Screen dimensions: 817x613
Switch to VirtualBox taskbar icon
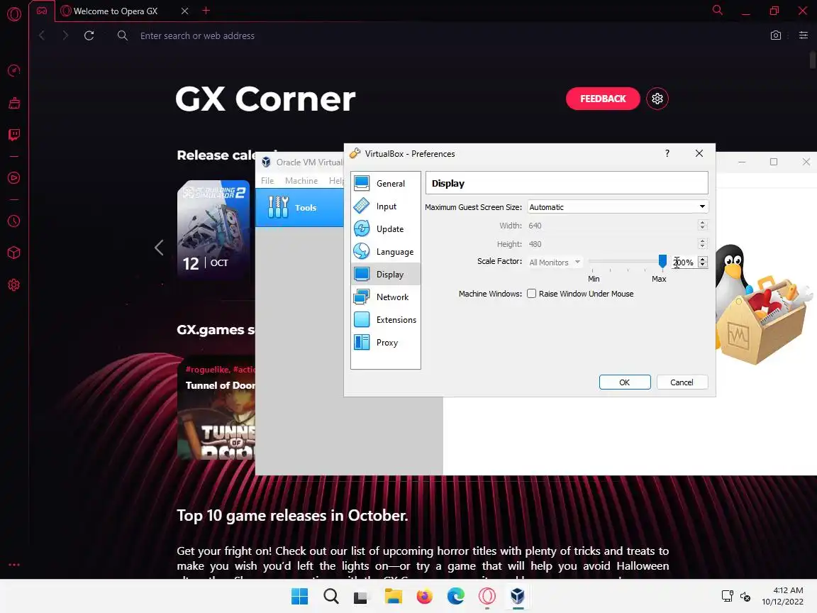518,596
